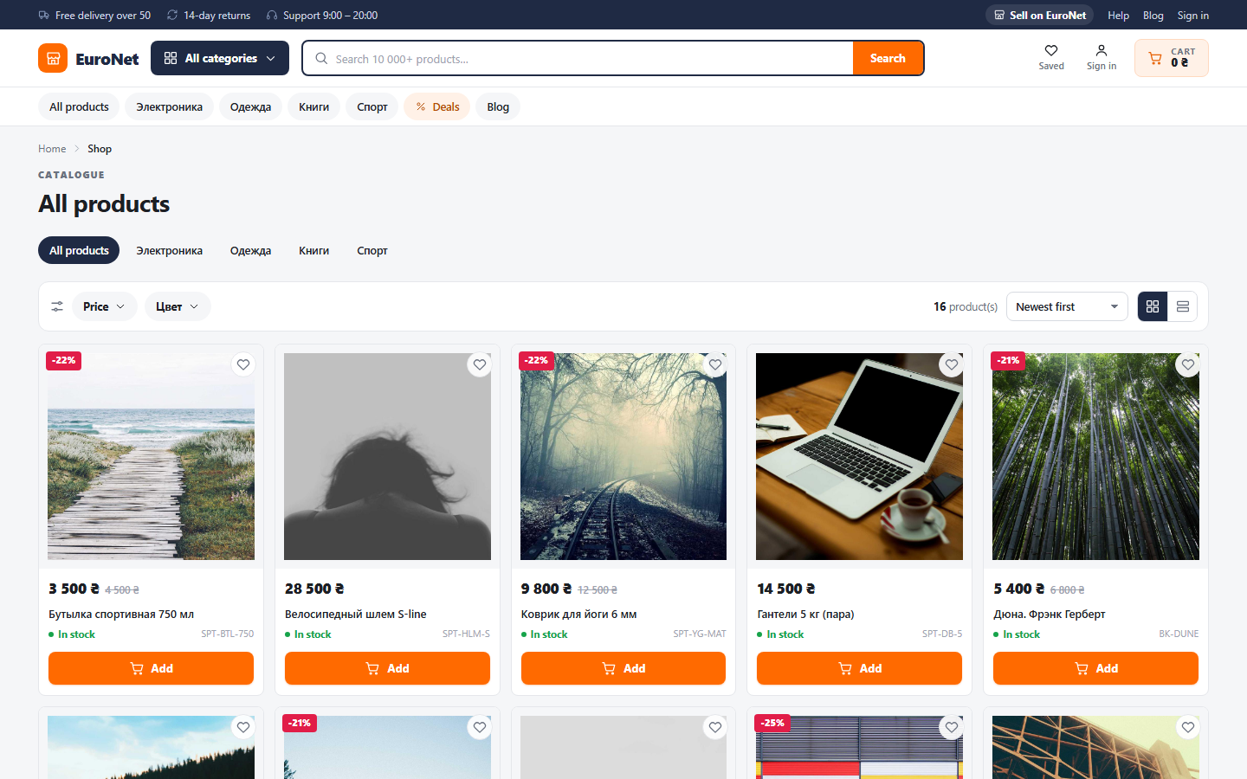Open Blog in category navigation bar
1247x779 pixels.
[x=498, y=106]
